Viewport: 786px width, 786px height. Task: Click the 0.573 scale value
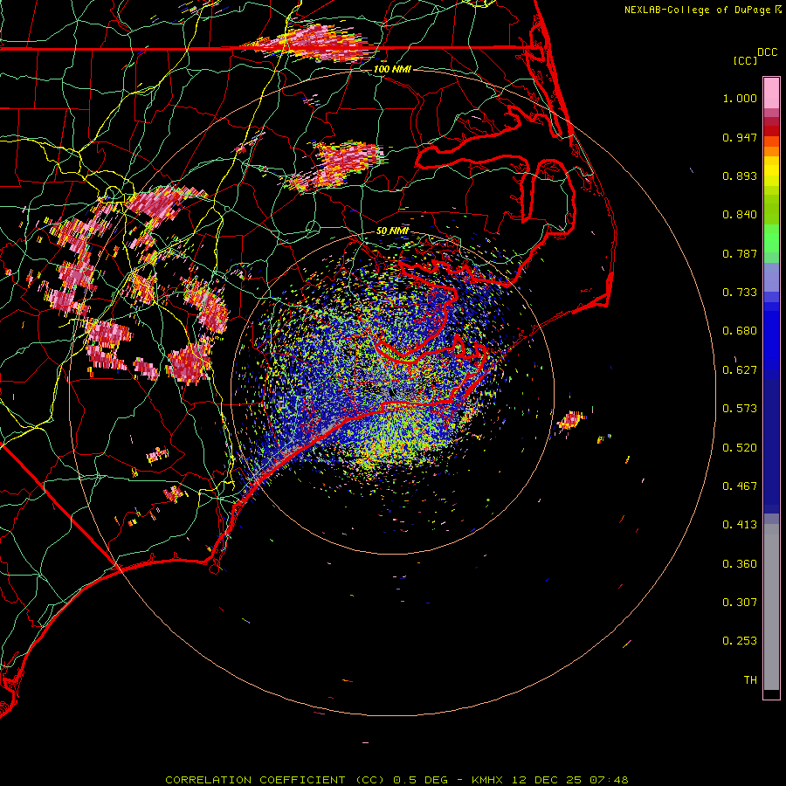point(740,409)
